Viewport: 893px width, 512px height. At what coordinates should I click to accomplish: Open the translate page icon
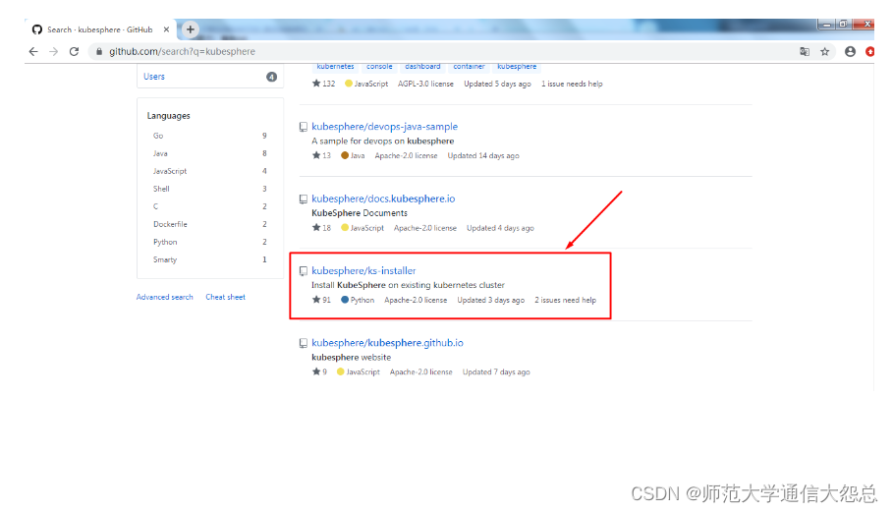[805, 51]
